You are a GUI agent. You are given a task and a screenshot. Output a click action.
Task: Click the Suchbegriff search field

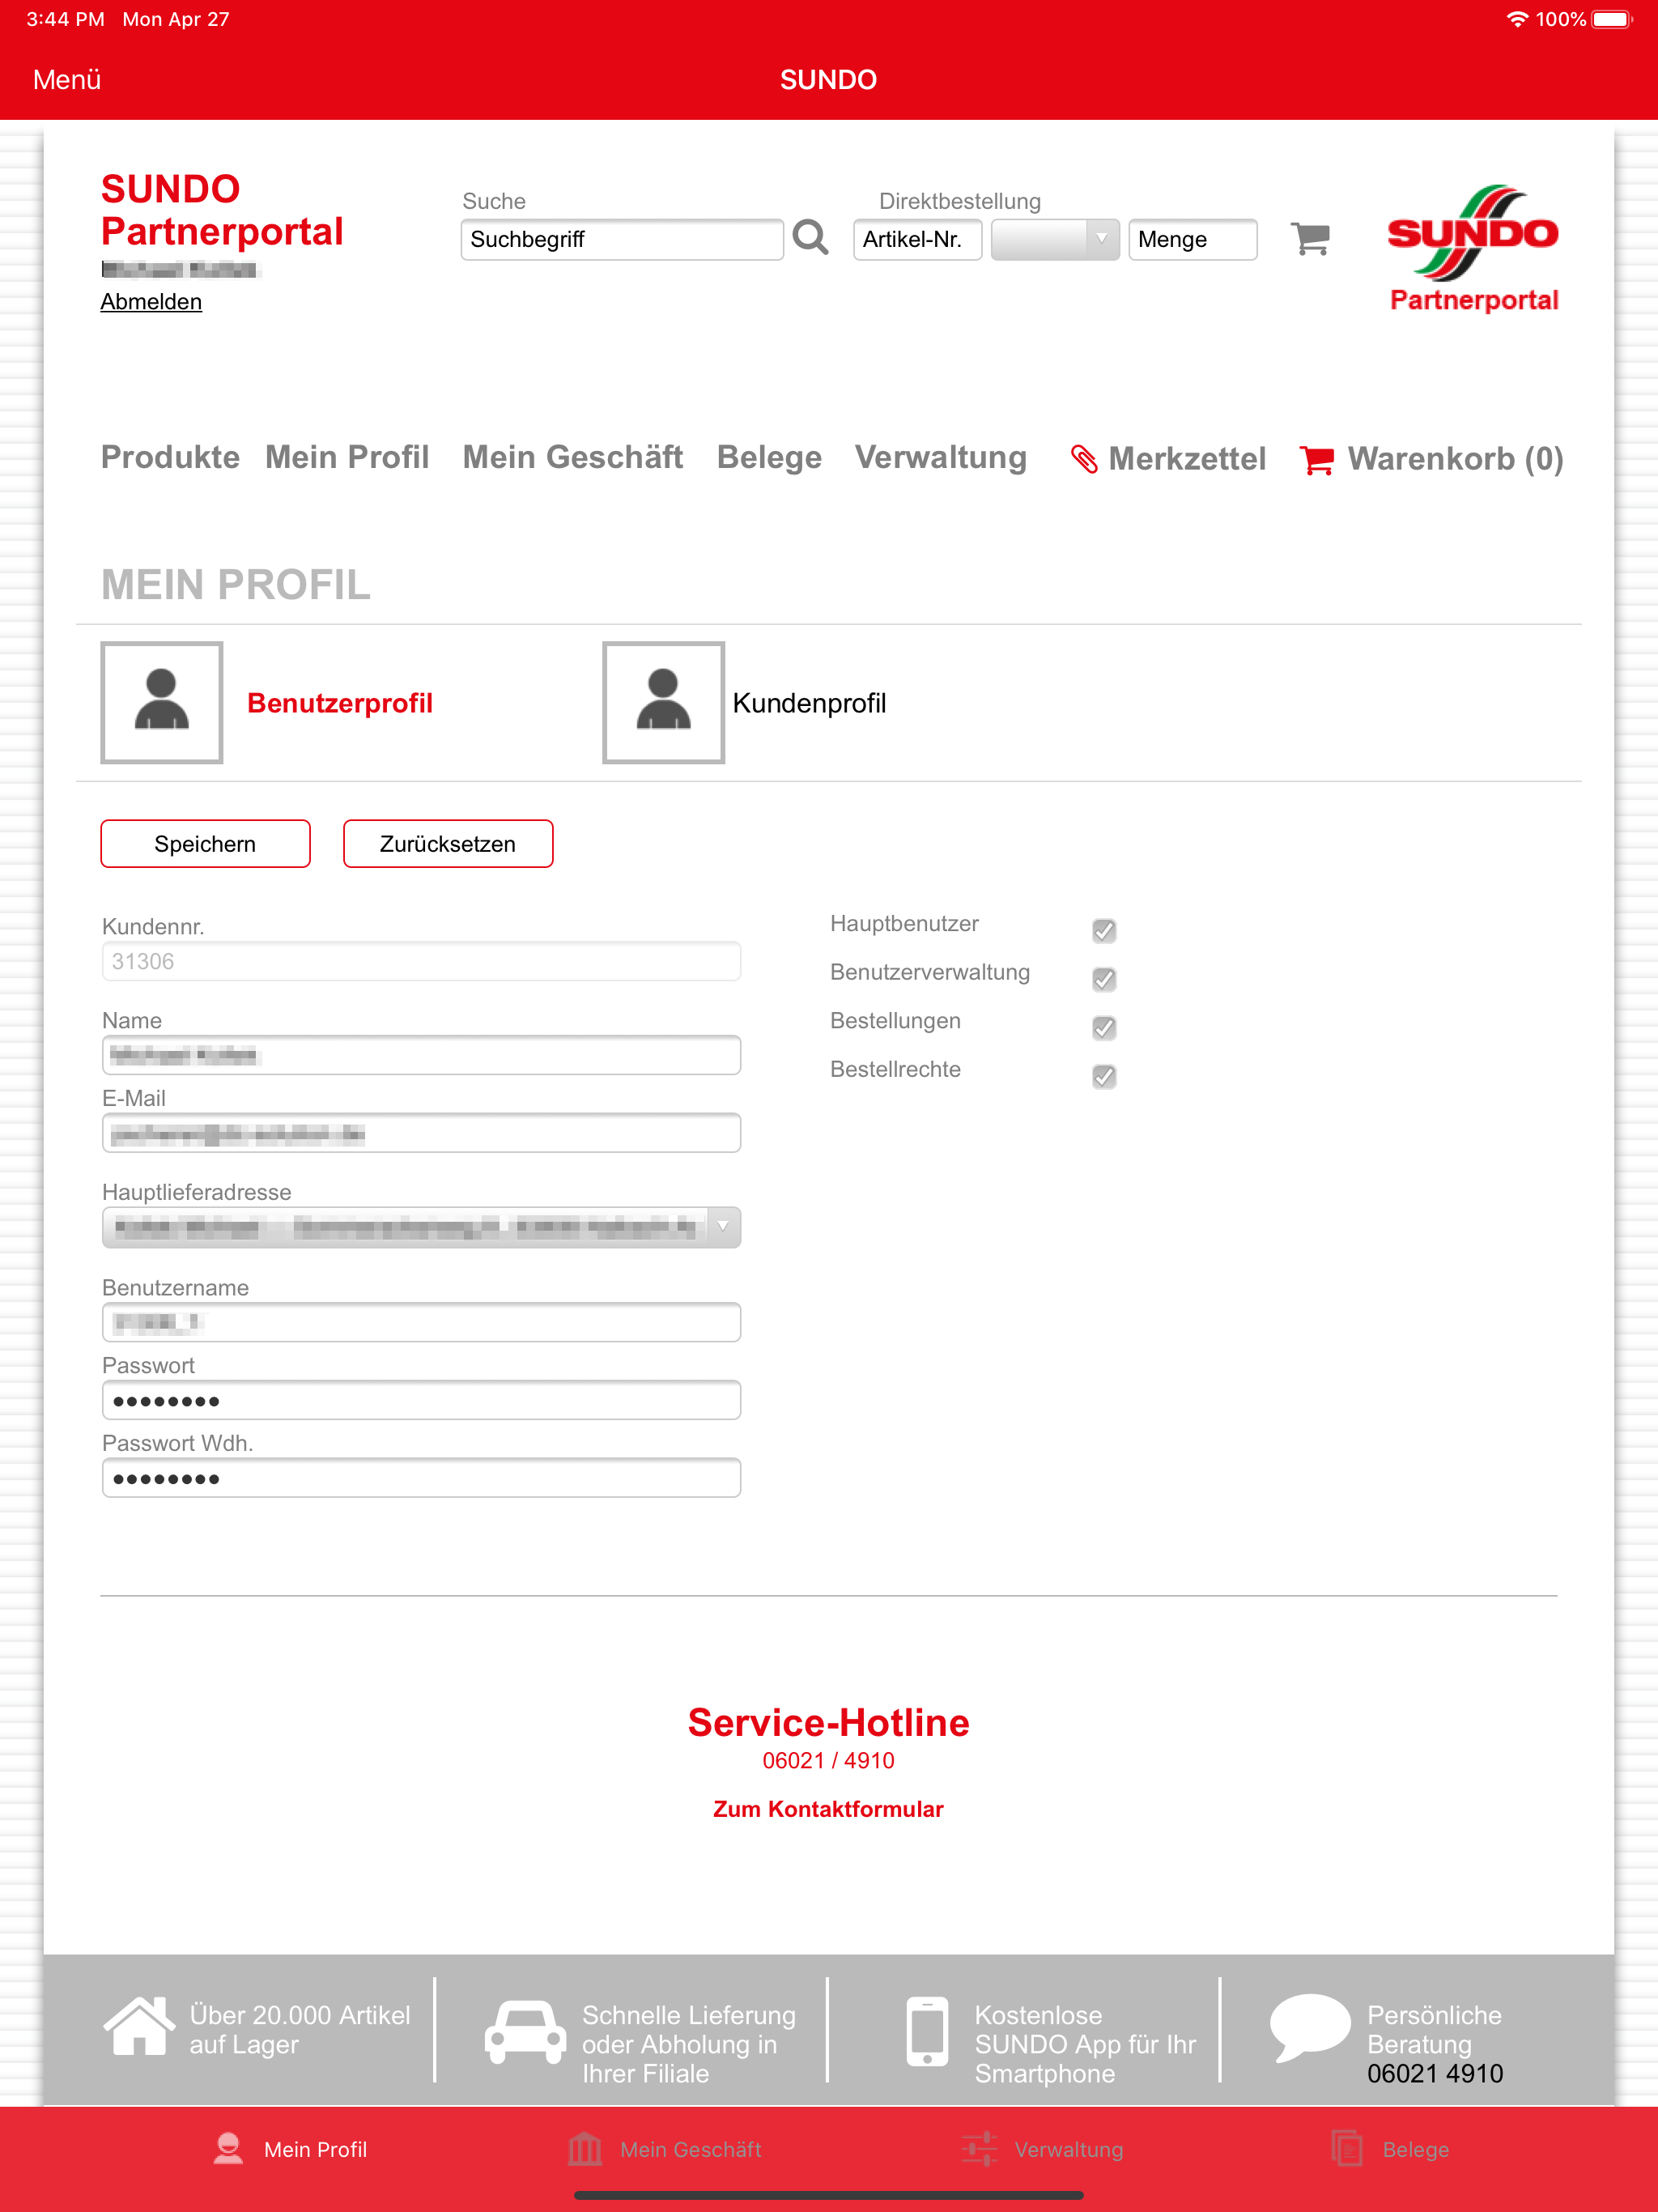[622, 239]
